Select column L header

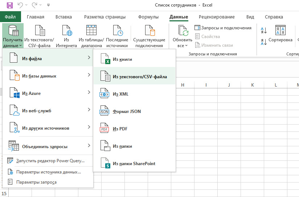[x=276, y=85]
